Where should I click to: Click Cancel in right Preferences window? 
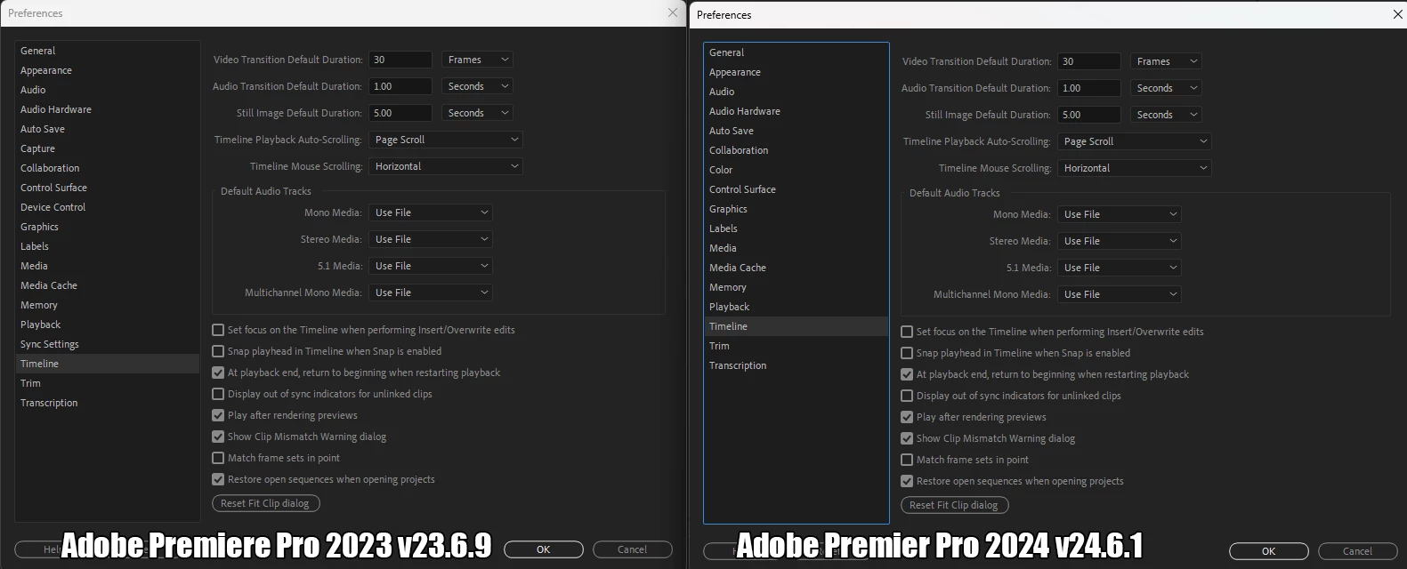1357,551
